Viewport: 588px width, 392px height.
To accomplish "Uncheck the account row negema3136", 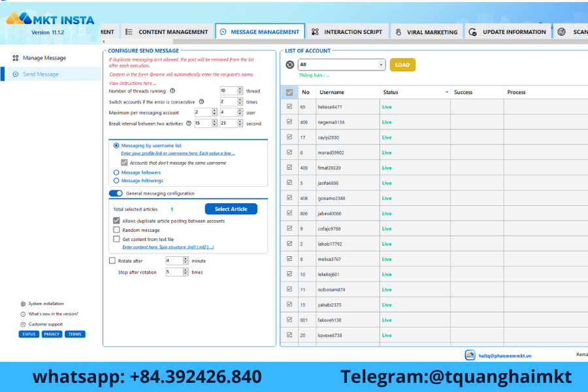I will tap(289, 122).
